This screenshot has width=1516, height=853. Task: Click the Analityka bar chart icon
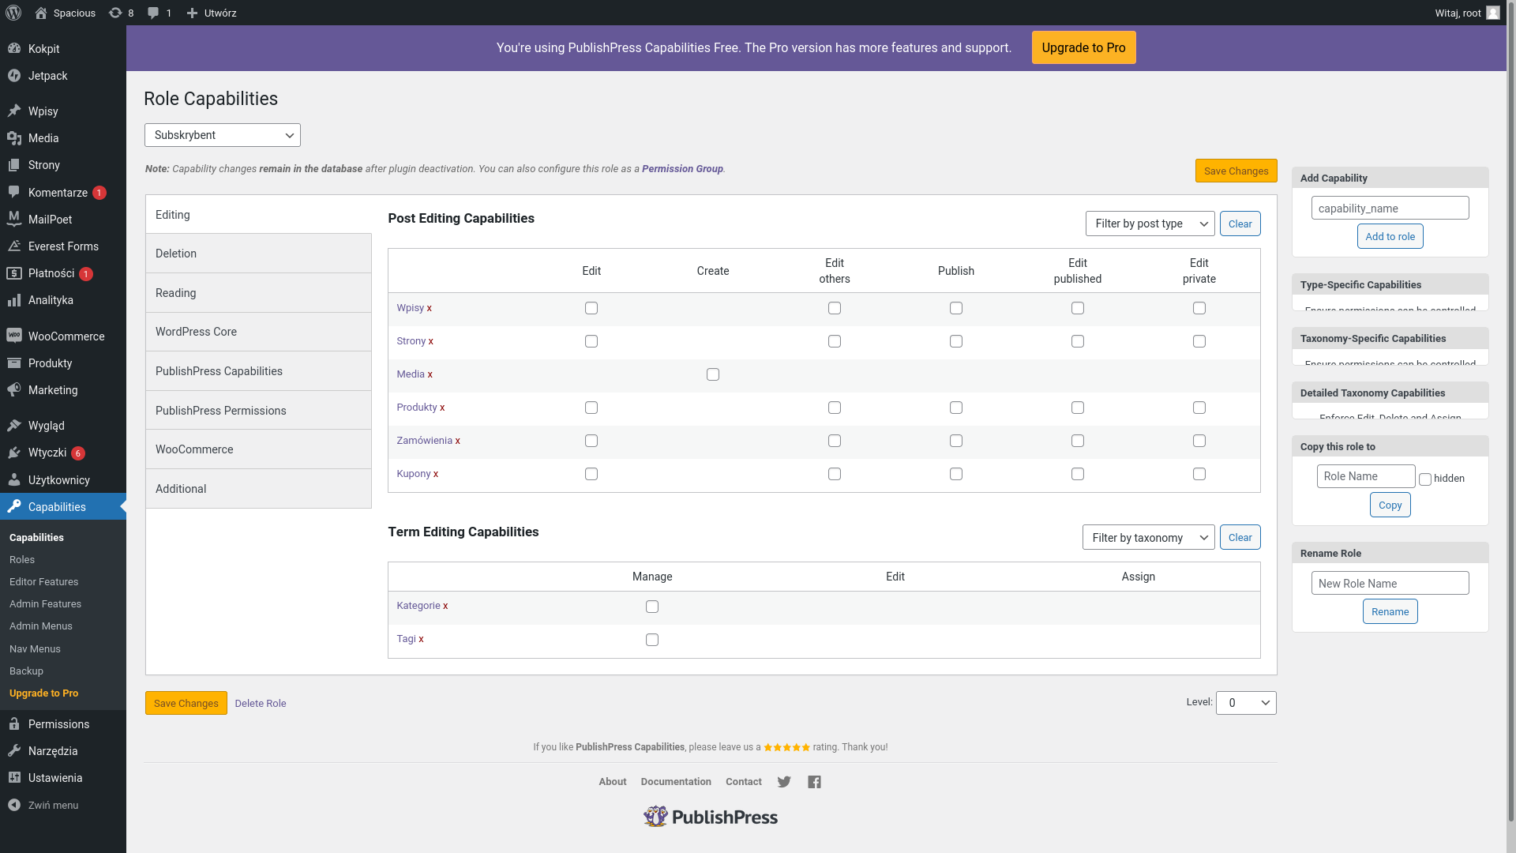(x=14, y=300)
